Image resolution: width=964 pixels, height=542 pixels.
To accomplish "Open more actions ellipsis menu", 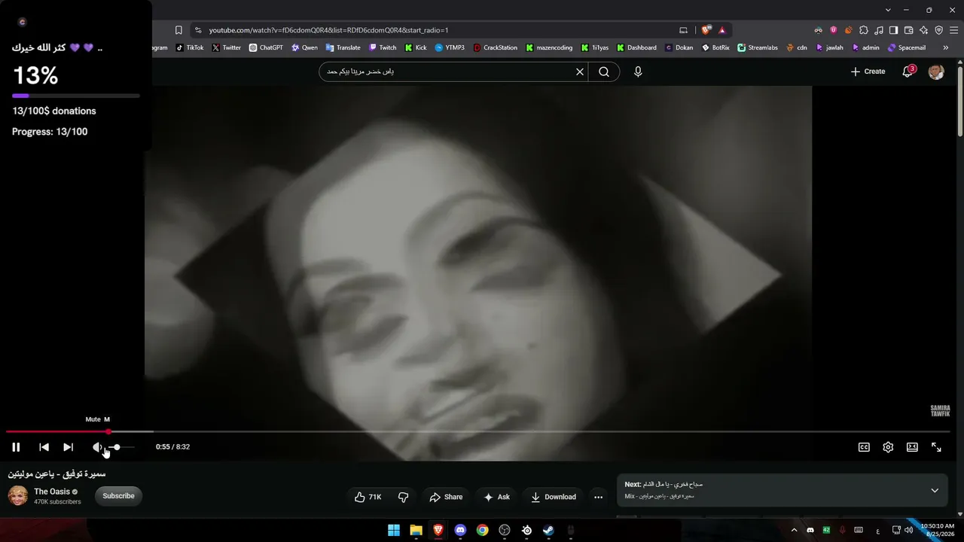I will click(x=599, y=497).
